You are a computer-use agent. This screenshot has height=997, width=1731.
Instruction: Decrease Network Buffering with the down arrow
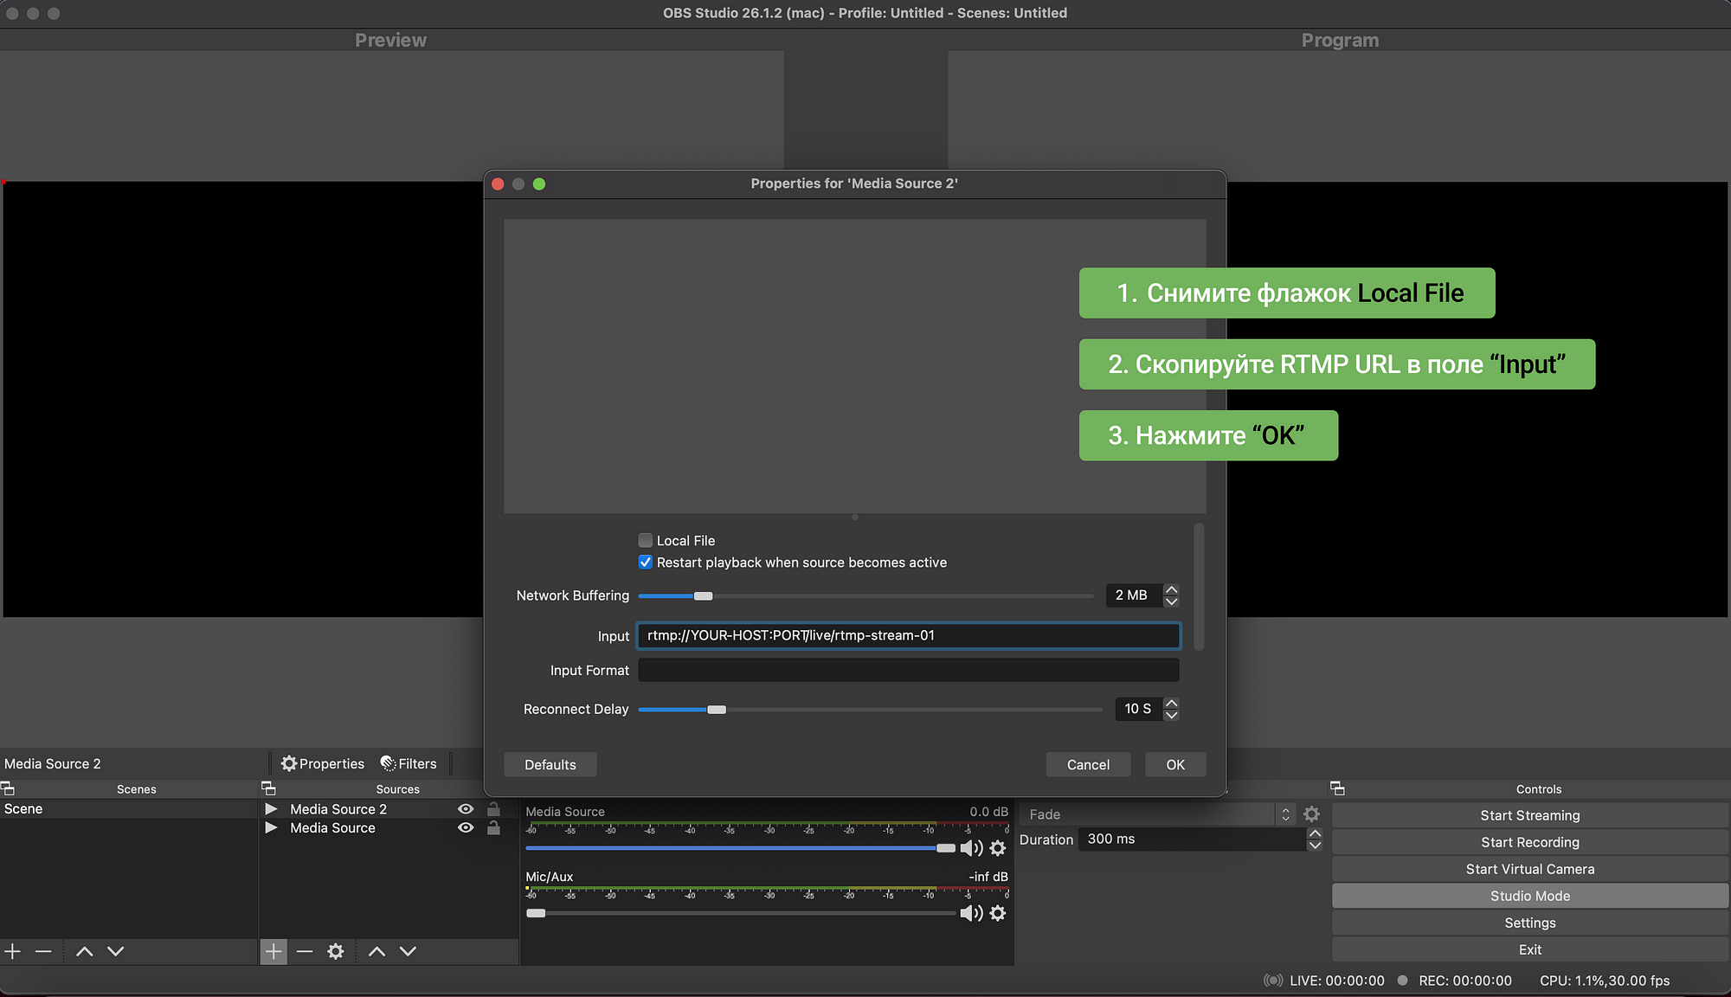(1171, 601)
